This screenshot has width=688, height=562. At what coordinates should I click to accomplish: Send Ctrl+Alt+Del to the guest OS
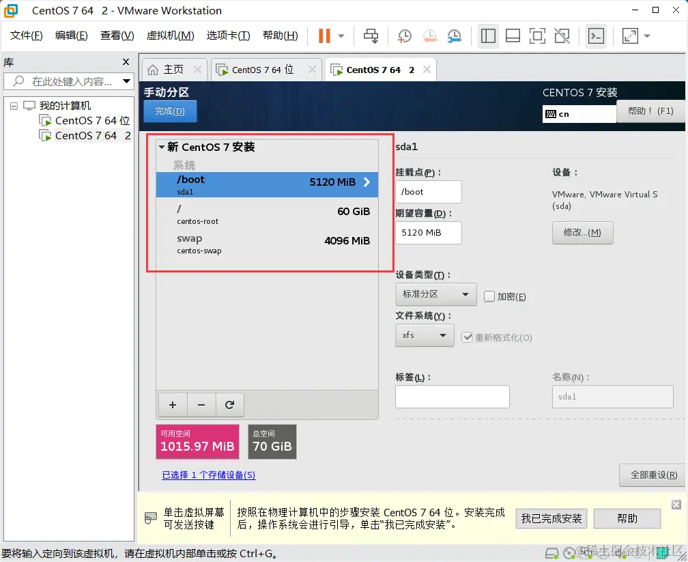click(371, 36)
